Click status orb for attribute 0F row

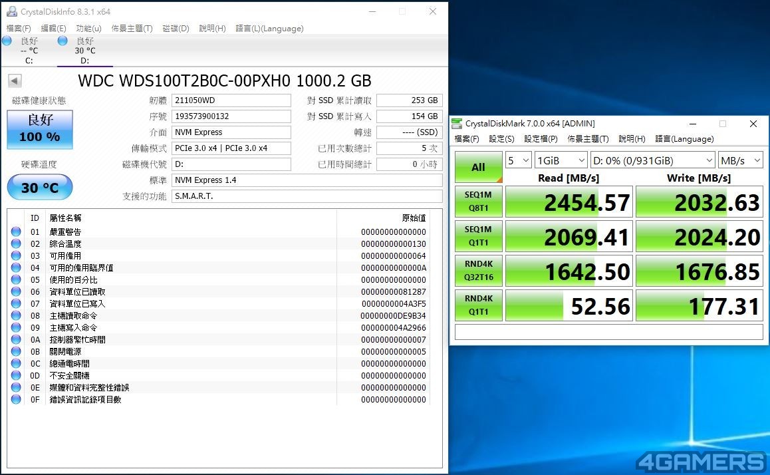[x=16, y=399]
